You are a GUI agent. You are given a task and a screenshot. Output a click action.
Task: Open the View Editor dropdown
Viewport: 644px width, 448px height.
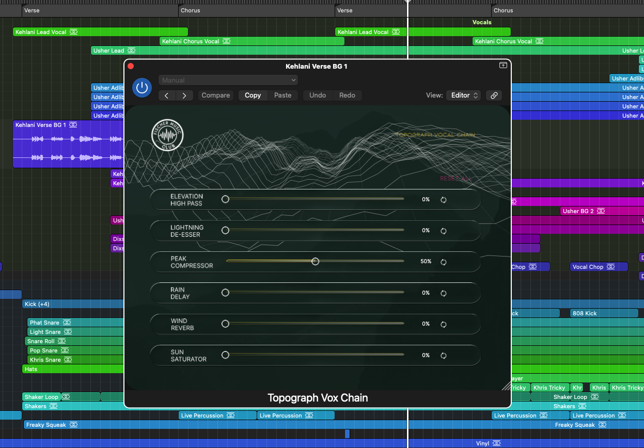pos(463,95)
